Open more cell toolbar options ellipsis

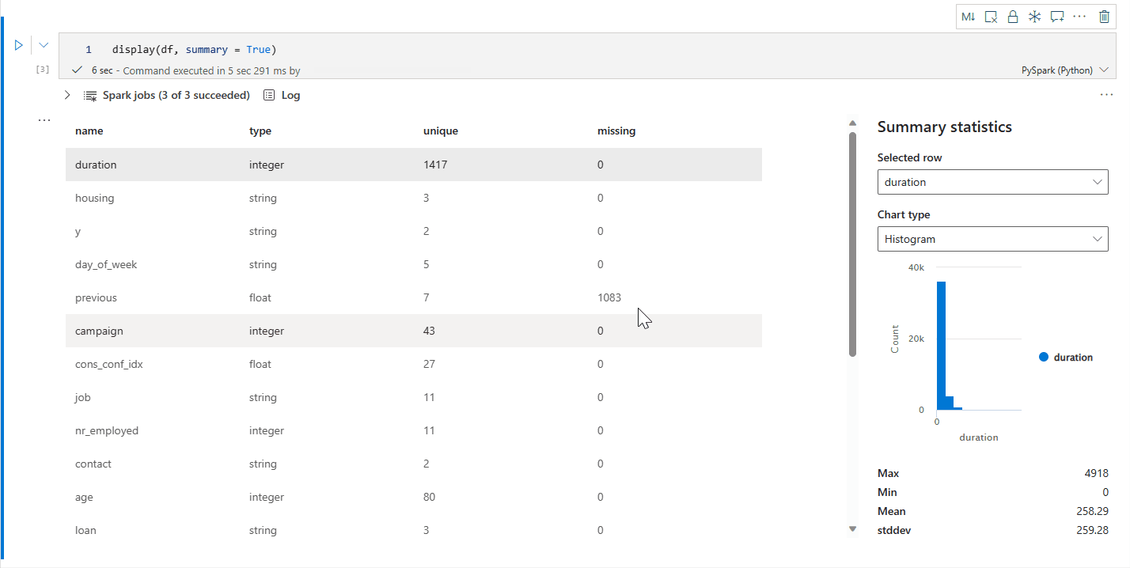coord(1079,17)
